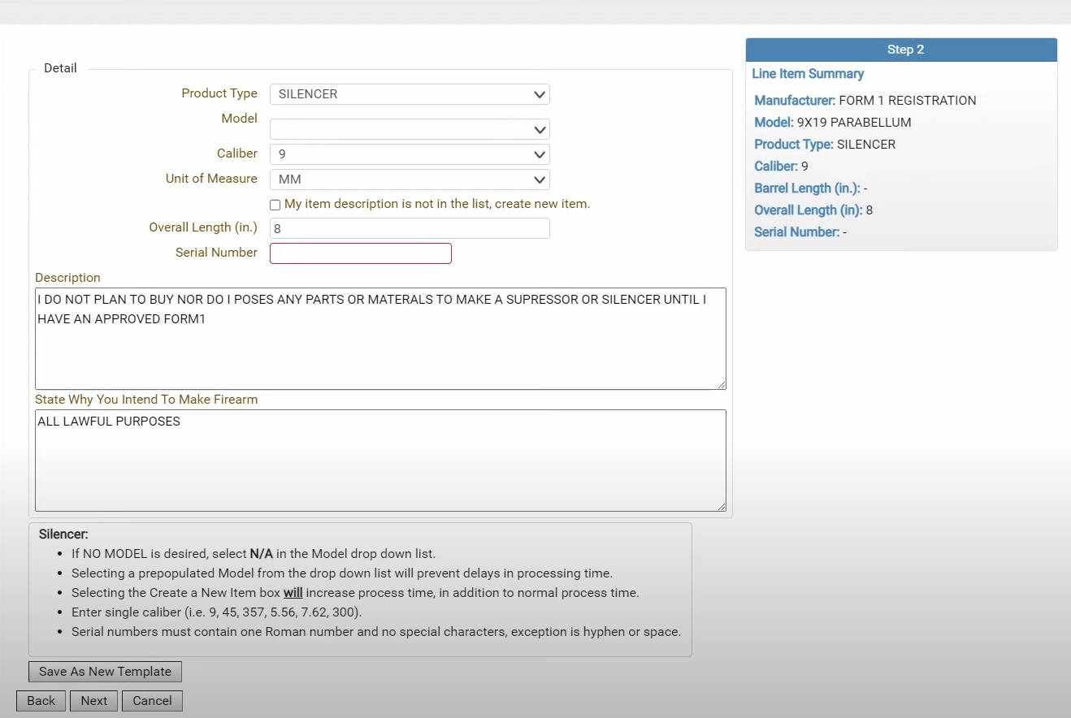Focus the empty Serial Number field

pyautogui.click(x=361, y=253)
